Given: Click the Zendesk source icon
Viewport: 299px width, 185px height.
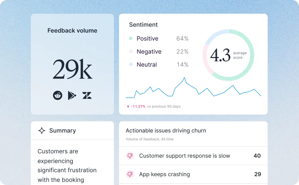Looking at the screenshot, I should pyautogui.click(x=87, y=95).
